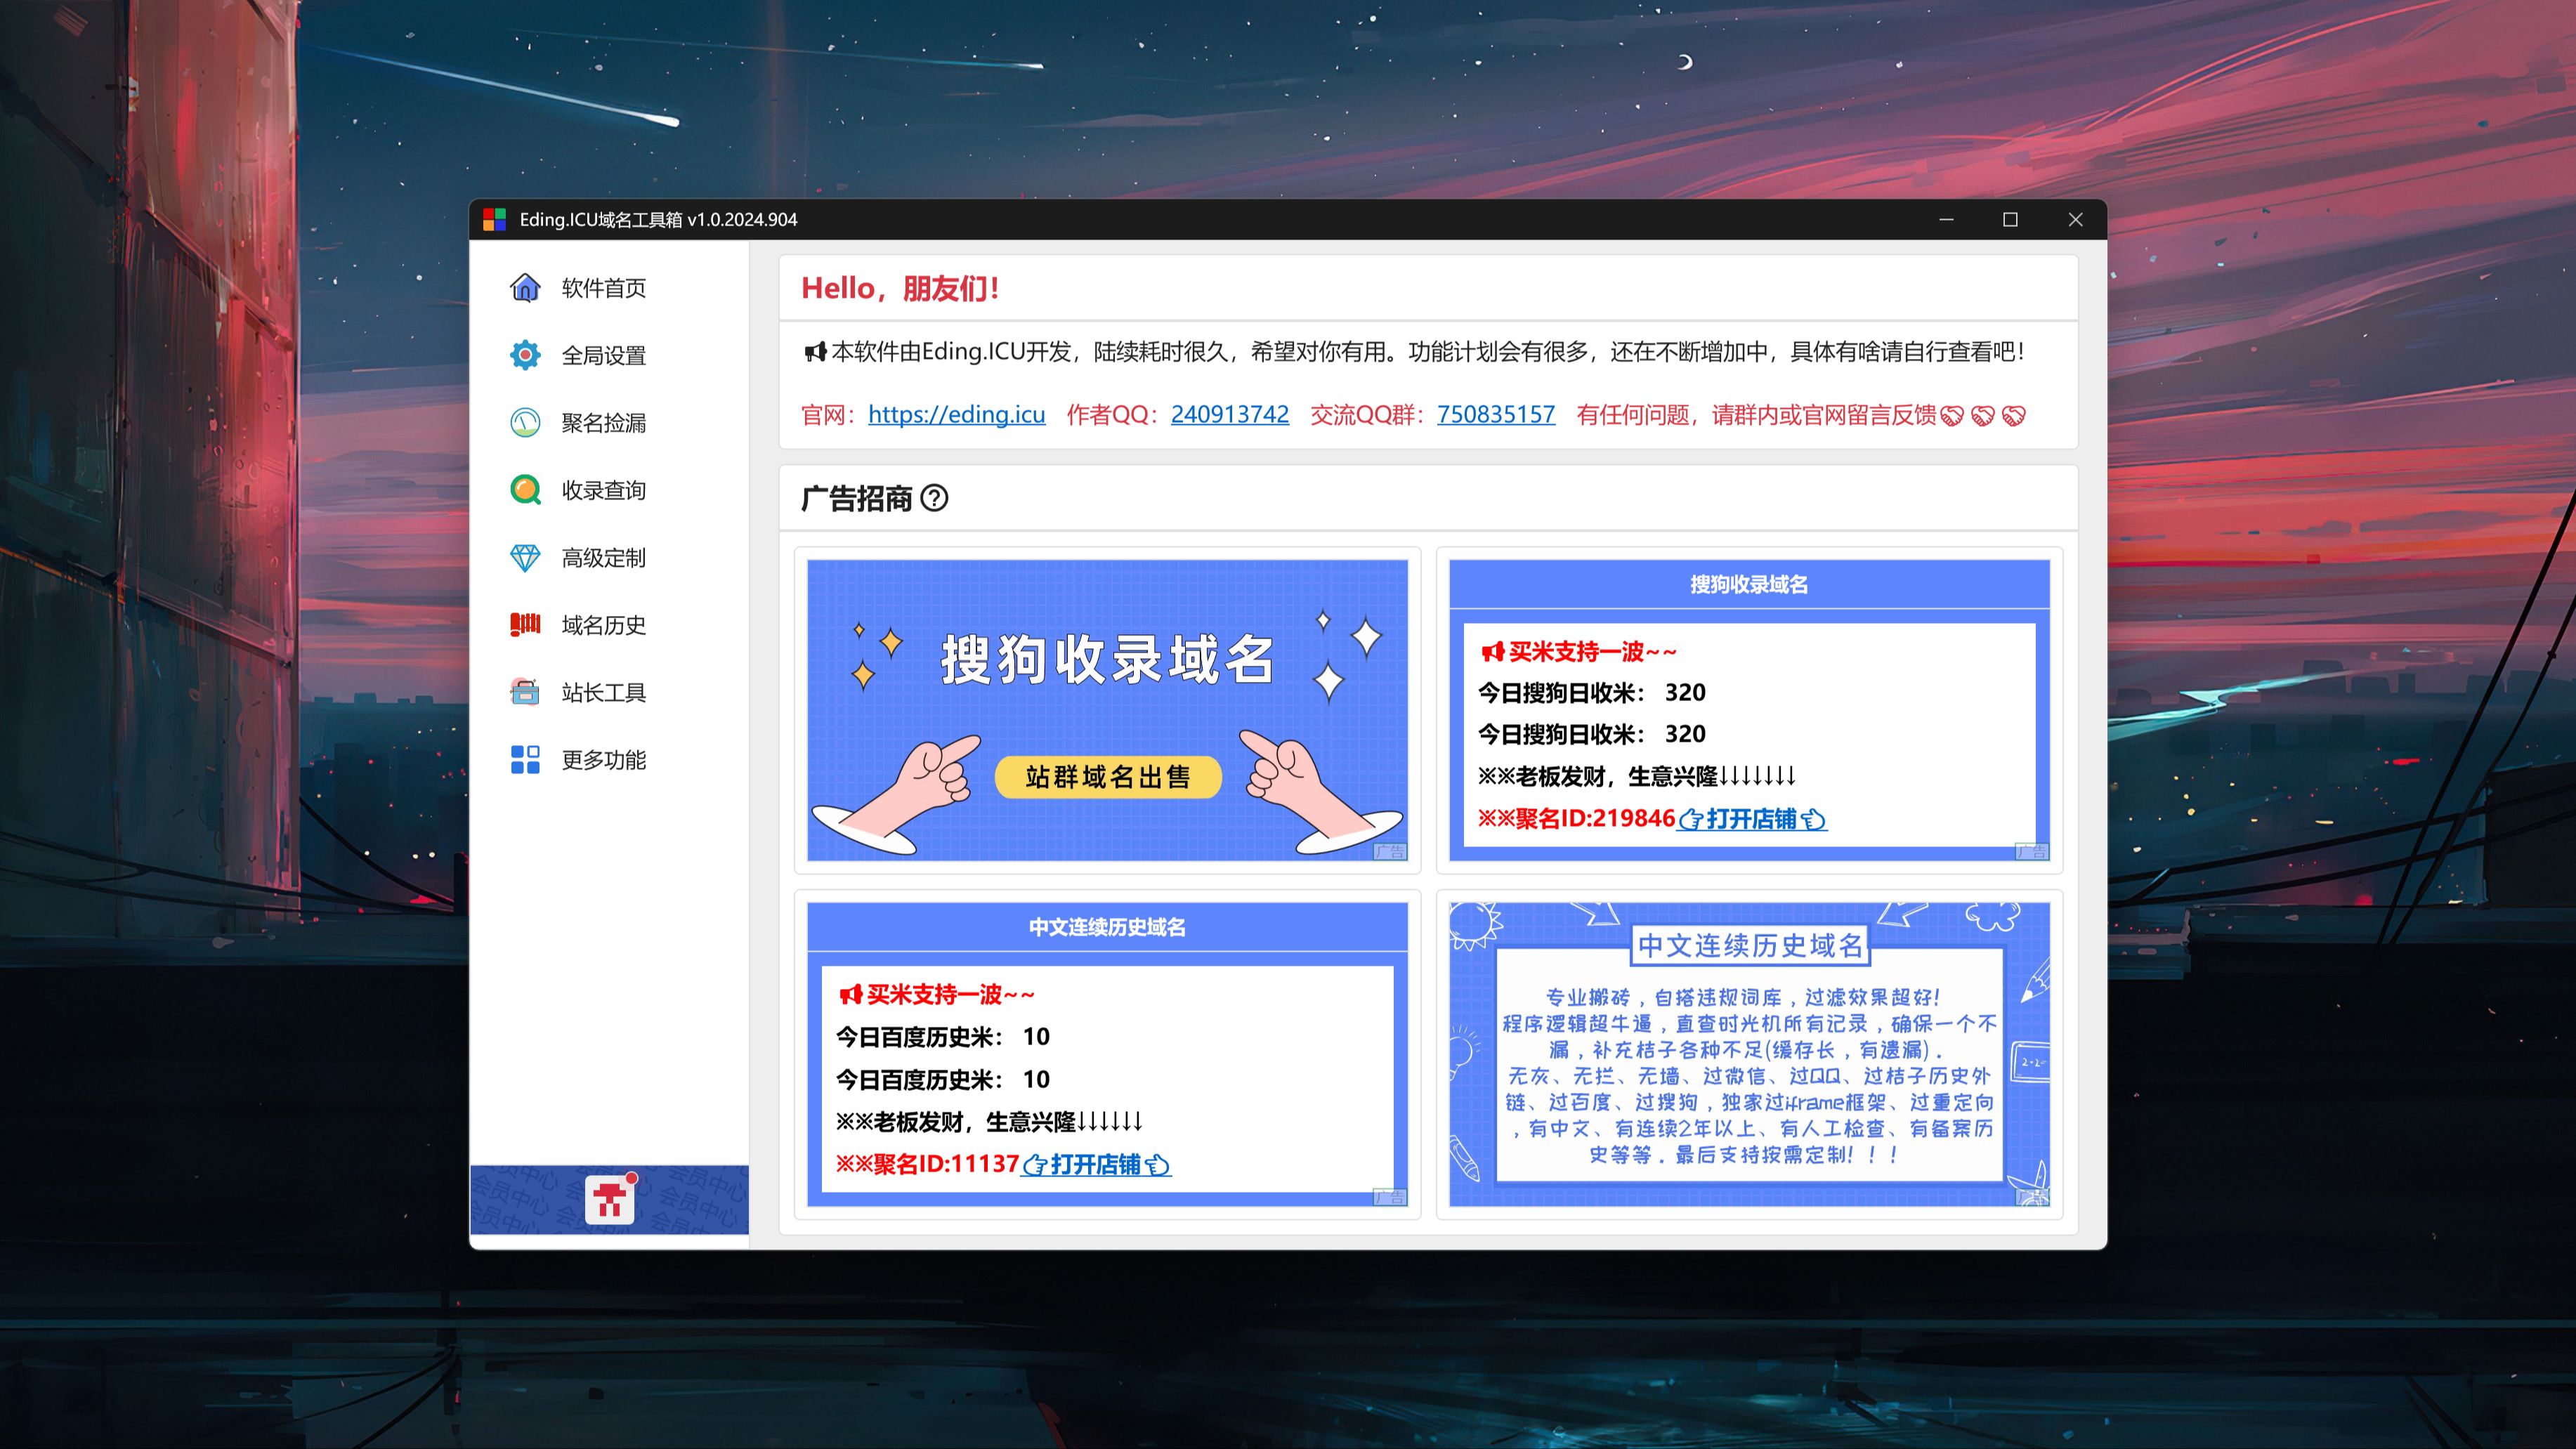
Task: Click the 中文连续历史域名 card header bar
Action: click(x=1107, y=927)
